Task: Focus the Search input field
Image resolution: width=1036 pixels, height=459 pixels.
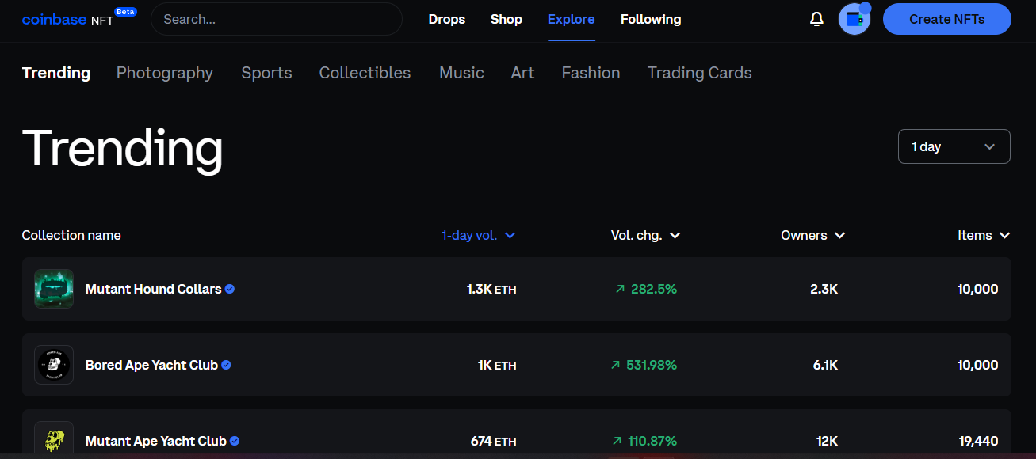Action: point(277,19)
